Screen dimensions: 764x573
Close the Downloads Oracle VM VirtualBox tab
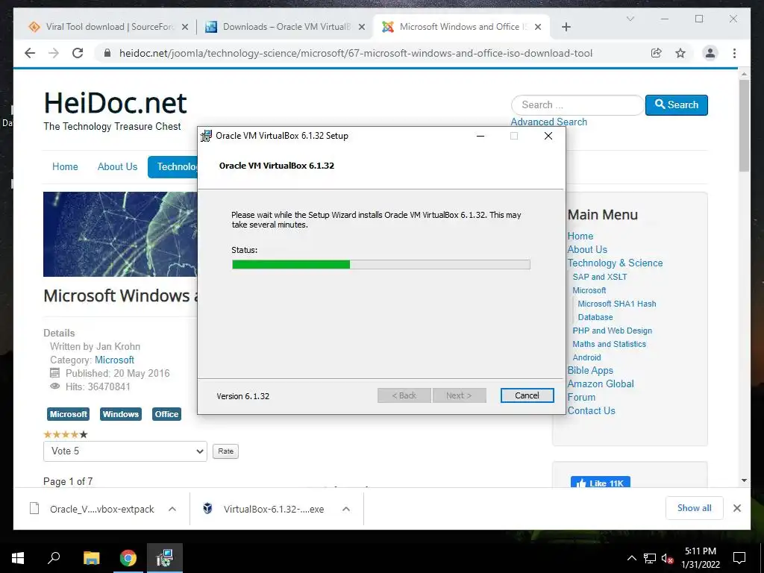pos(362,27)
